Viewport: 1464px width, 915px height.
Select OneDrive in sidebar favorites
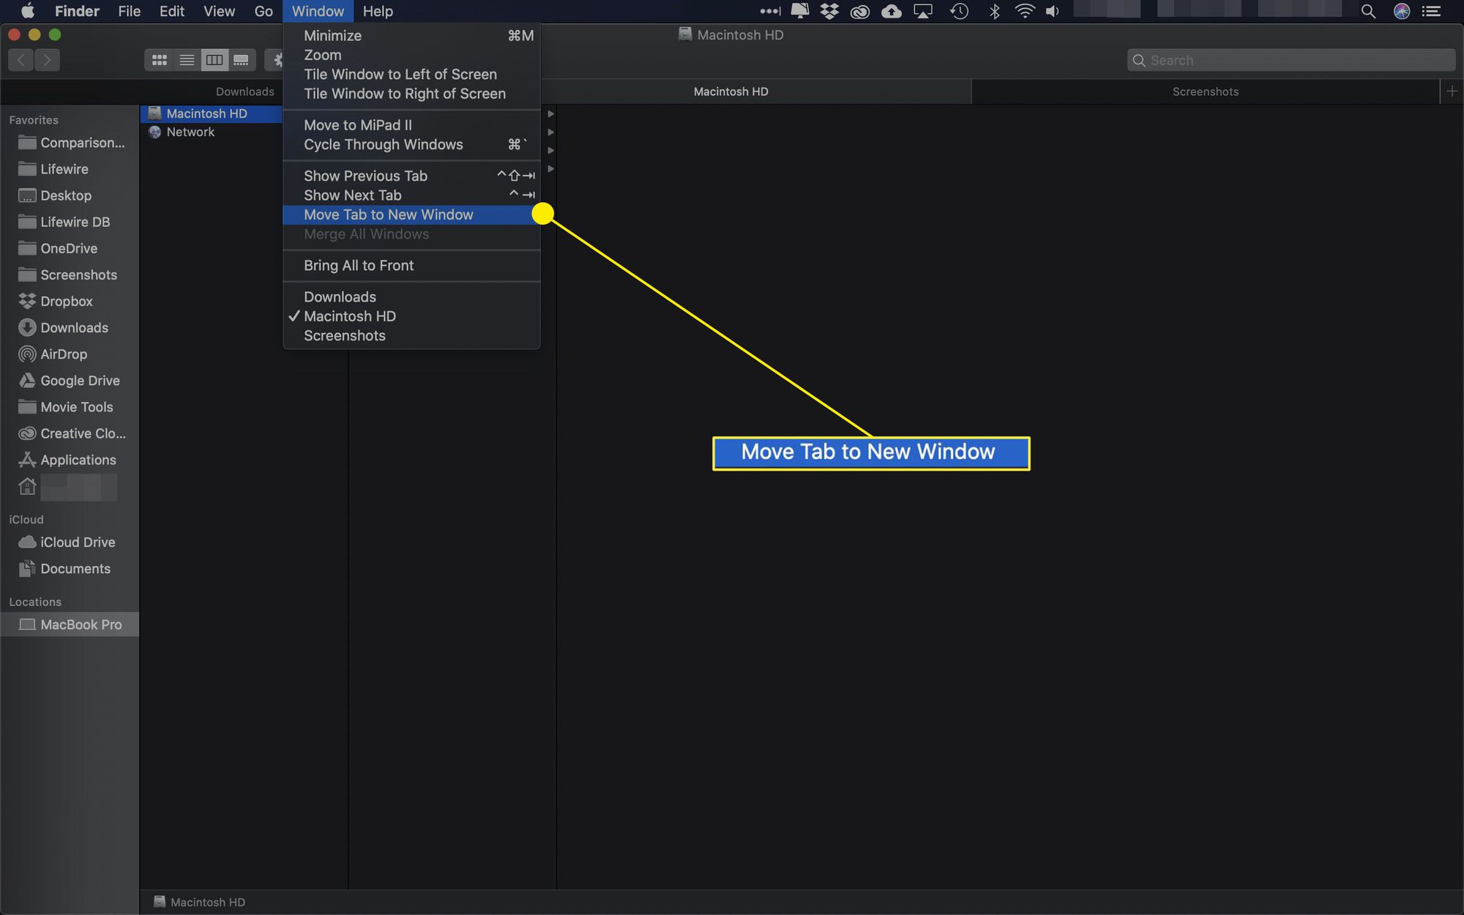point(69,247)
